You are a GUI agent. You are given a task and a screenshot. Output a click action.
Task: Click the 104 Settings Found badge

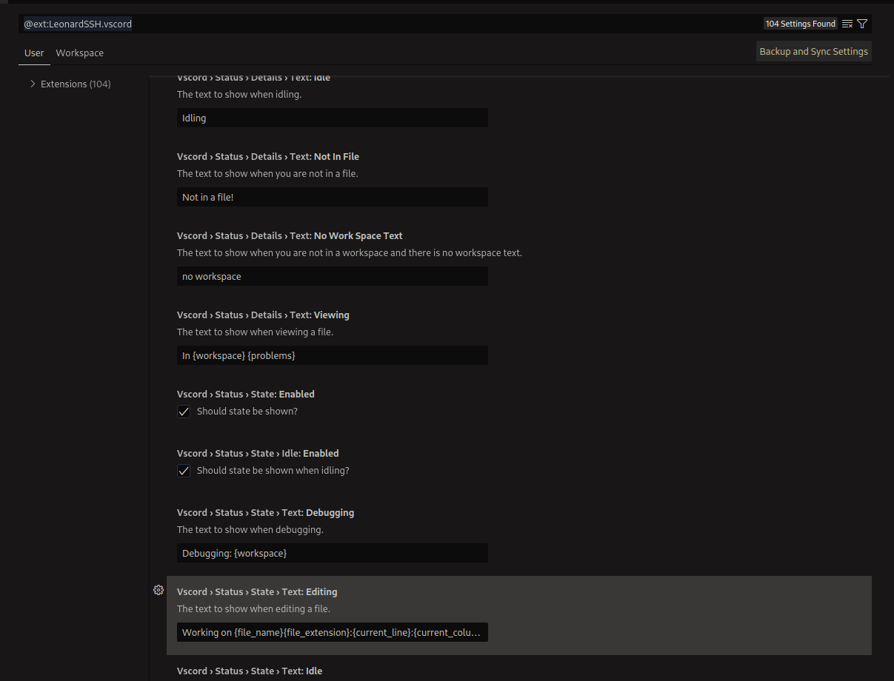801,24
